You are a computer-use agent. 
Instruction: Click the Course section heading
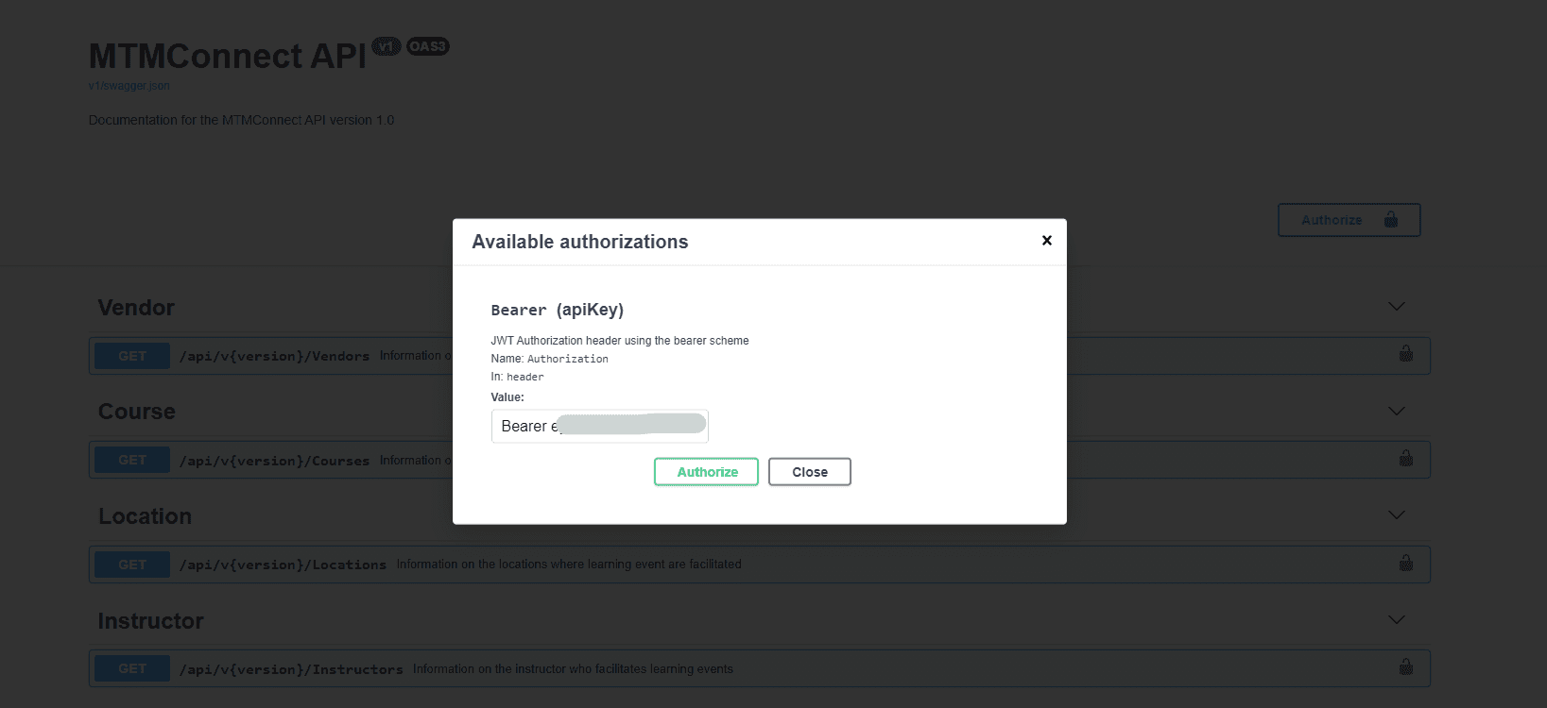[137, 412]
